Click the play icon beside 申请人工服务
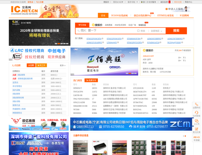 pyautogui.click(x=167, y=9)
